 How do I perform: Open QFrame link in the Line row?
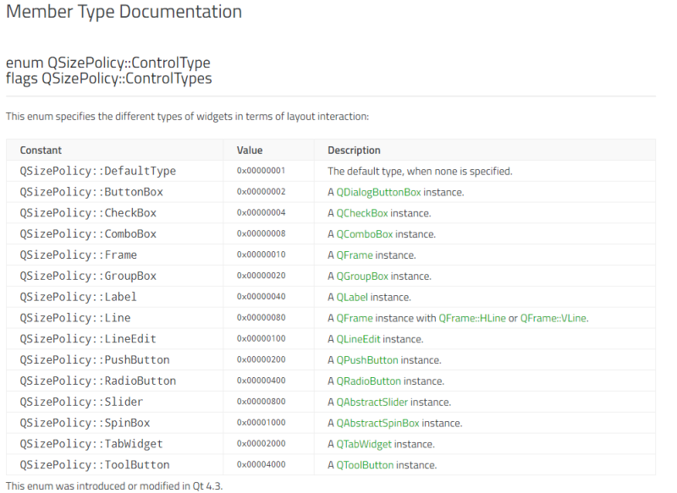(x=355, y=318)
